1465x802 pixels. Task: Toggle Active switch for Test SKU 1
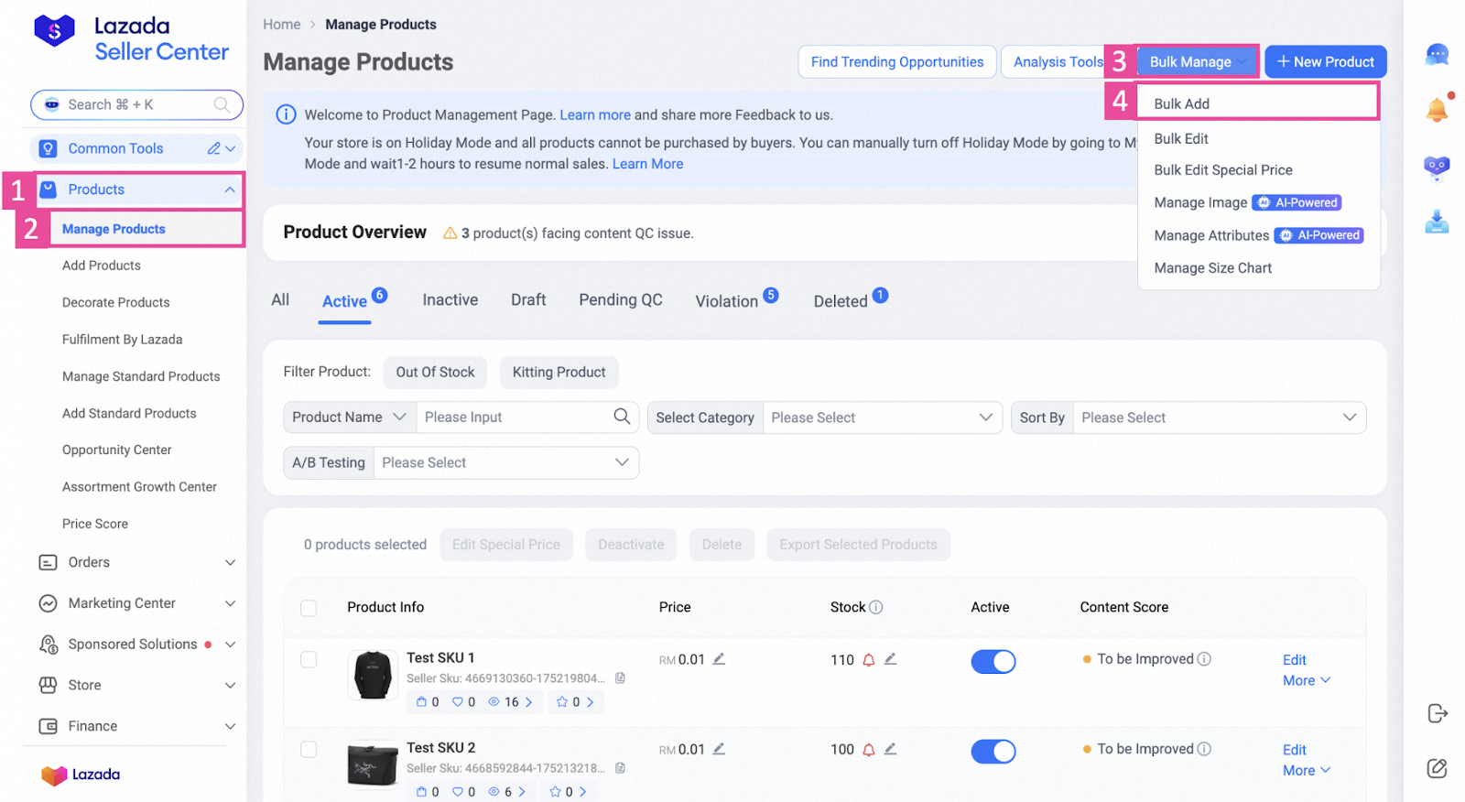point(993,661)
